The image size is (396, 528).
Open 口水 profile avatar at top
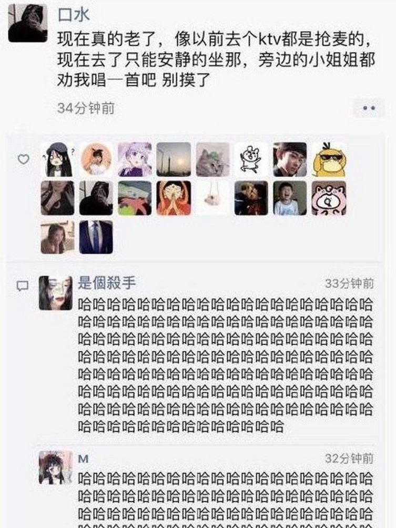[x=28, y=23]
